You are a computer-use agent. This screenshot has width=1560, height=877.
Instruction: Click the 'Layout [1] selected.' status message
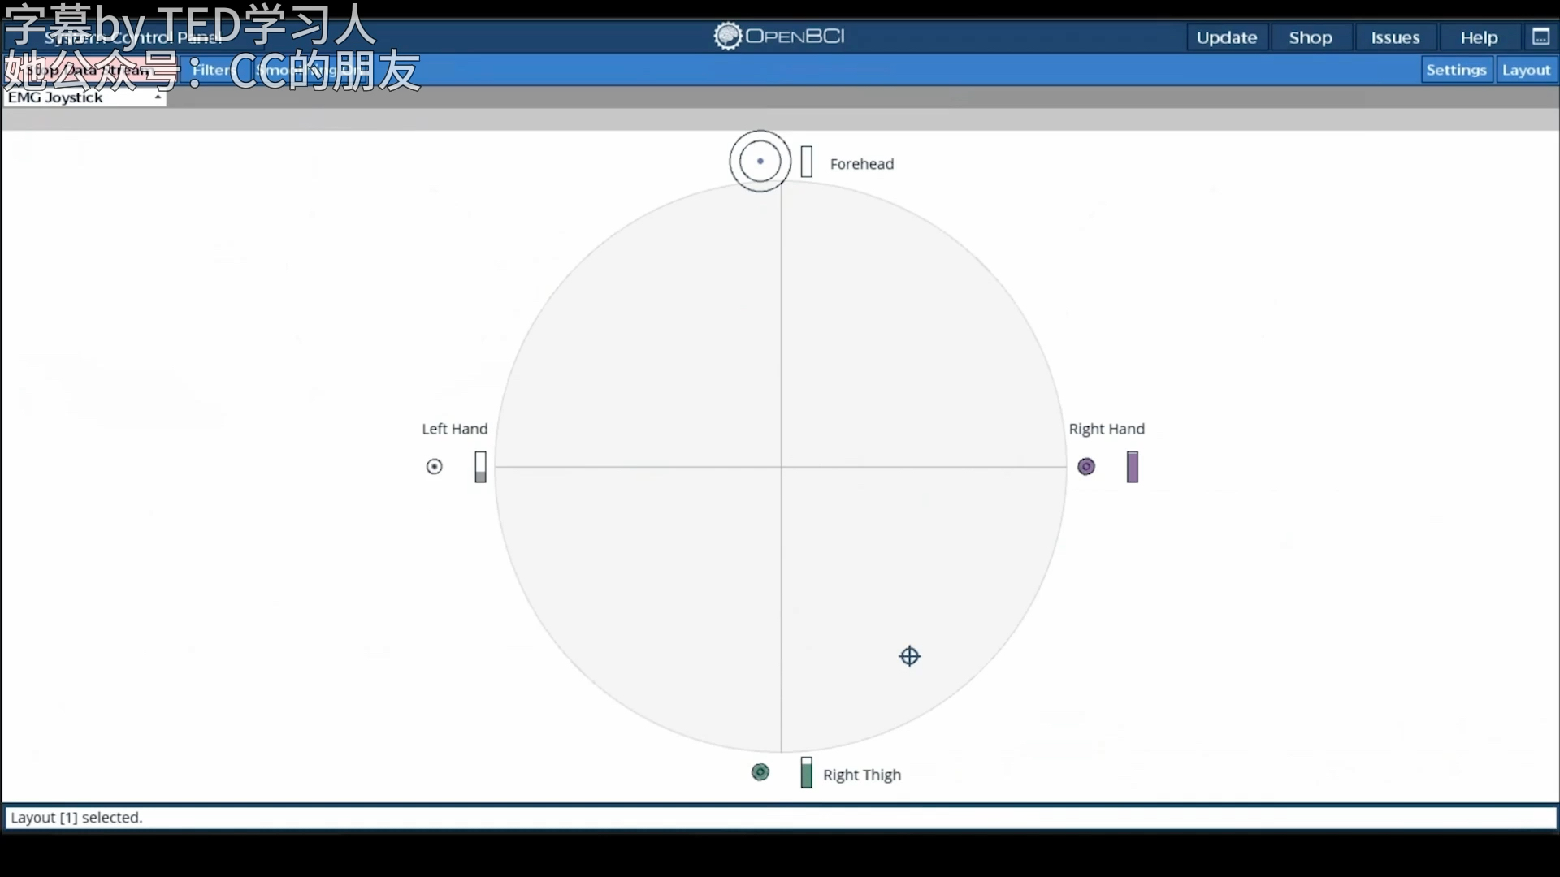tap(76, 818)
